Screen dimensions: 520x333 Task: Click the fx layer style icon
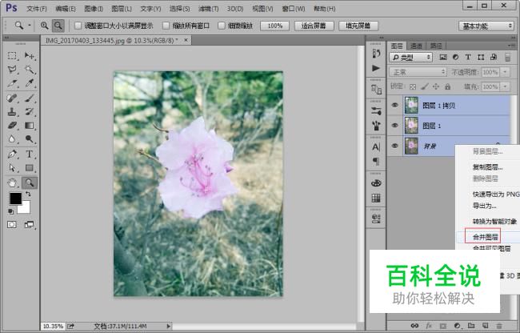(429, 326)
